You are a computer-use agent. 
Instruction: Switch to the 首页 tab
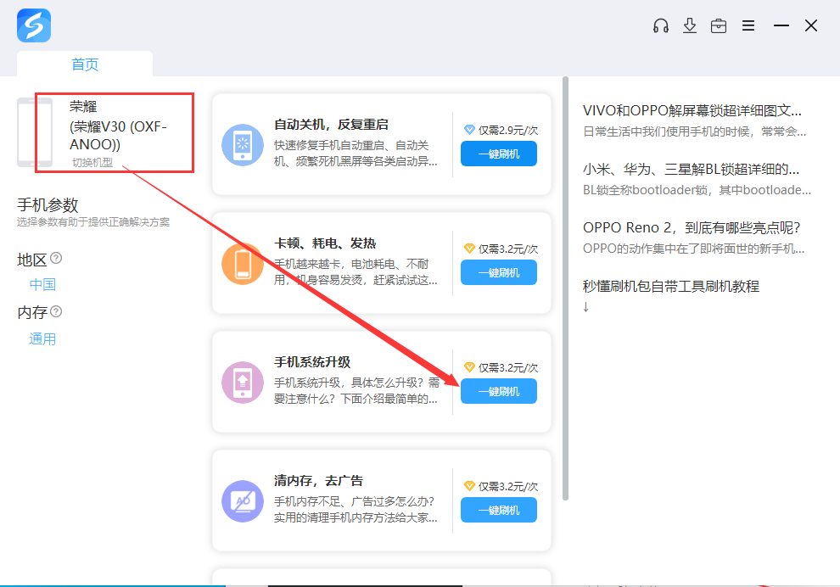(x=85, y=64)
